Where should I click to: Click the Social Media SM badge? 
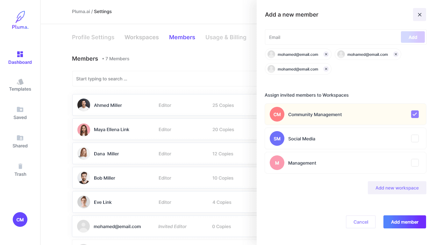point(277,138)
